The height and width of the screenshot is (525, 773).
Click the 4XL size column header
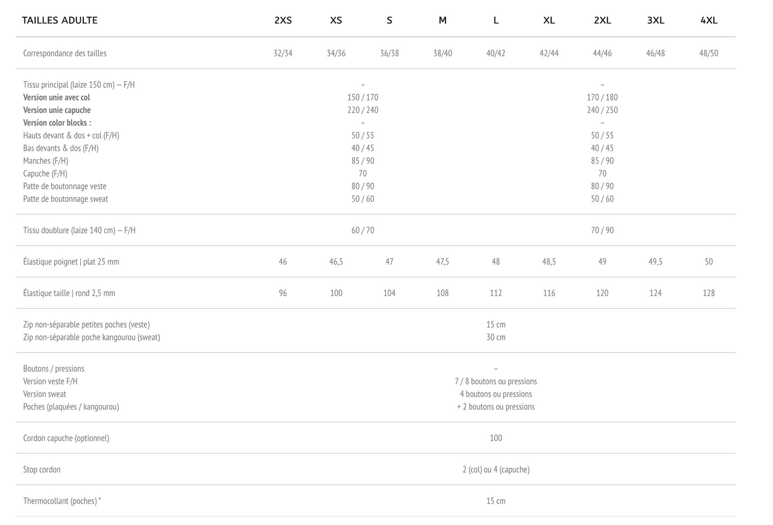[x=708, y=20]
